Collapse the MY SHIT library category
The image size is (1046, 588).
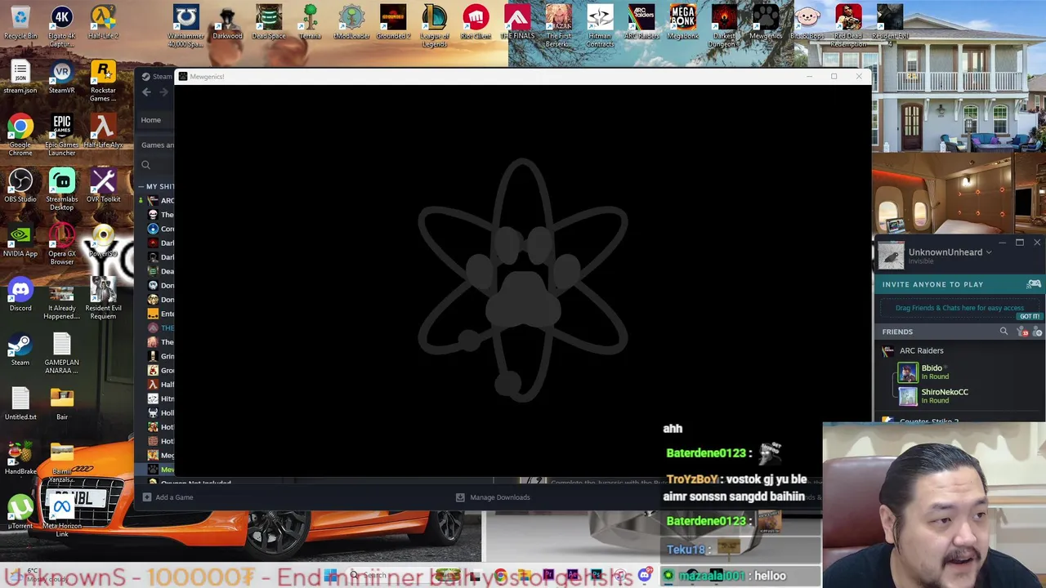pyautogui.click(x=141, y=186)
